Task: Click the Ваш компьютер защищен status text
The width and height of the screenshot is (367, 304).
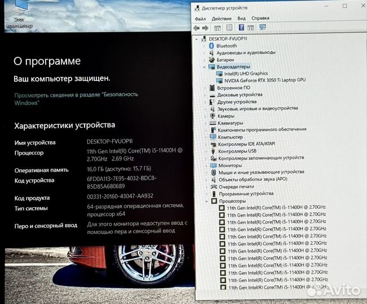Action: pos(62,79)
